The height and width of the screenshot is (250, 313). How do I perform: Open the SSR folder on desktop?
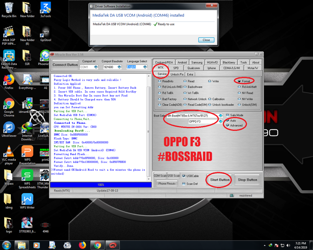pos(27,58)
